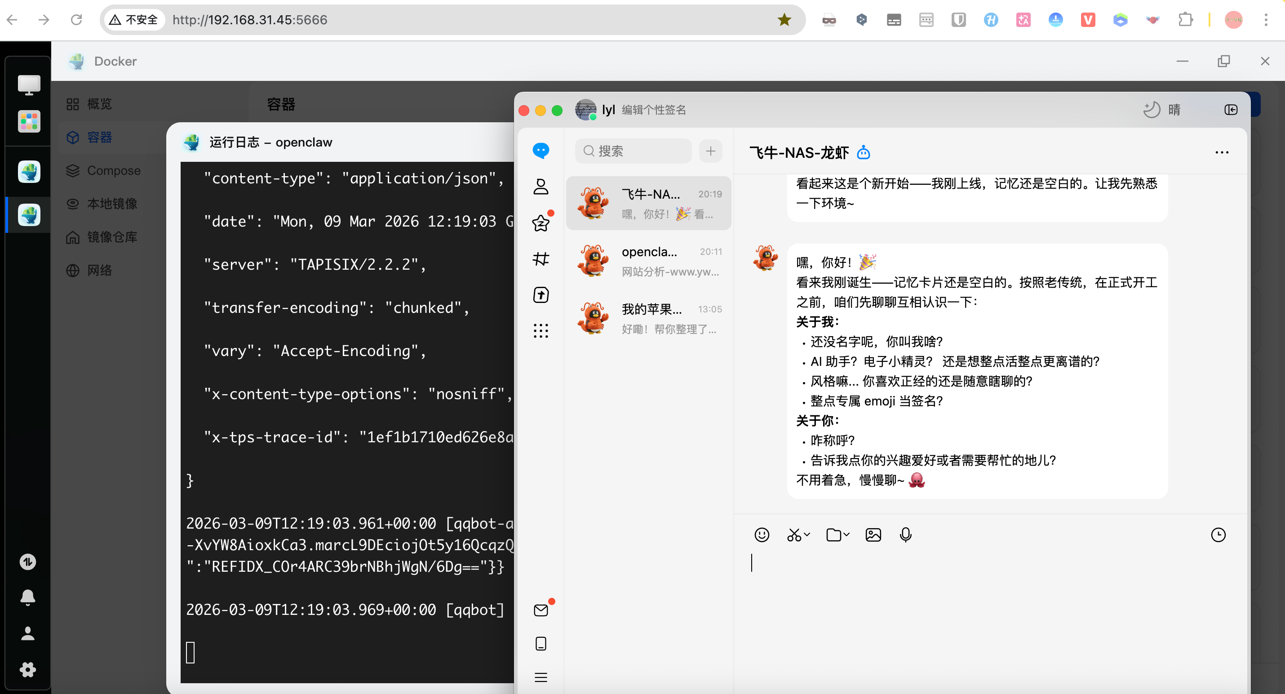Viewport: 1285px width, 694px height.
Task: Select Compose in Docker sidebar
Action: 114,171
